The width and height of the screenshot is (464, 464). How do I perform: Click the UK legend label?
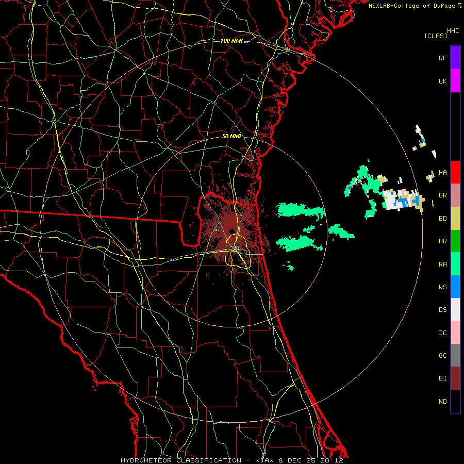point(442,81)
